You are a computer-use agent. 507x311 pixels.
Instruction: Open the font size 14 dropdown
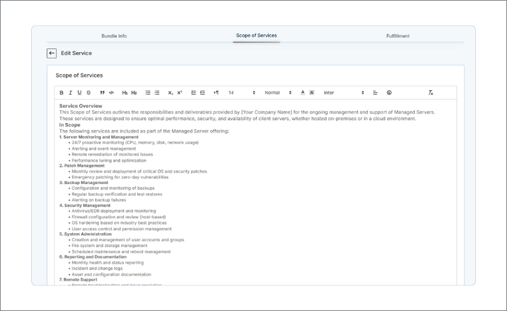point(241,93)
